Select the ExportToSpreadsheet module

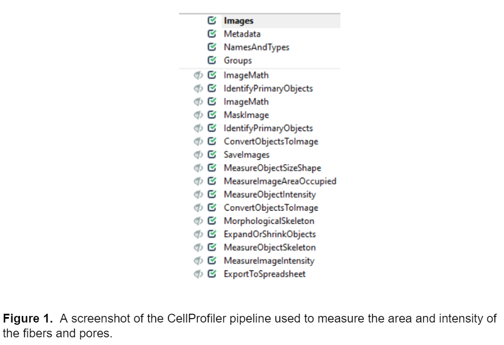tap(265, 274)
